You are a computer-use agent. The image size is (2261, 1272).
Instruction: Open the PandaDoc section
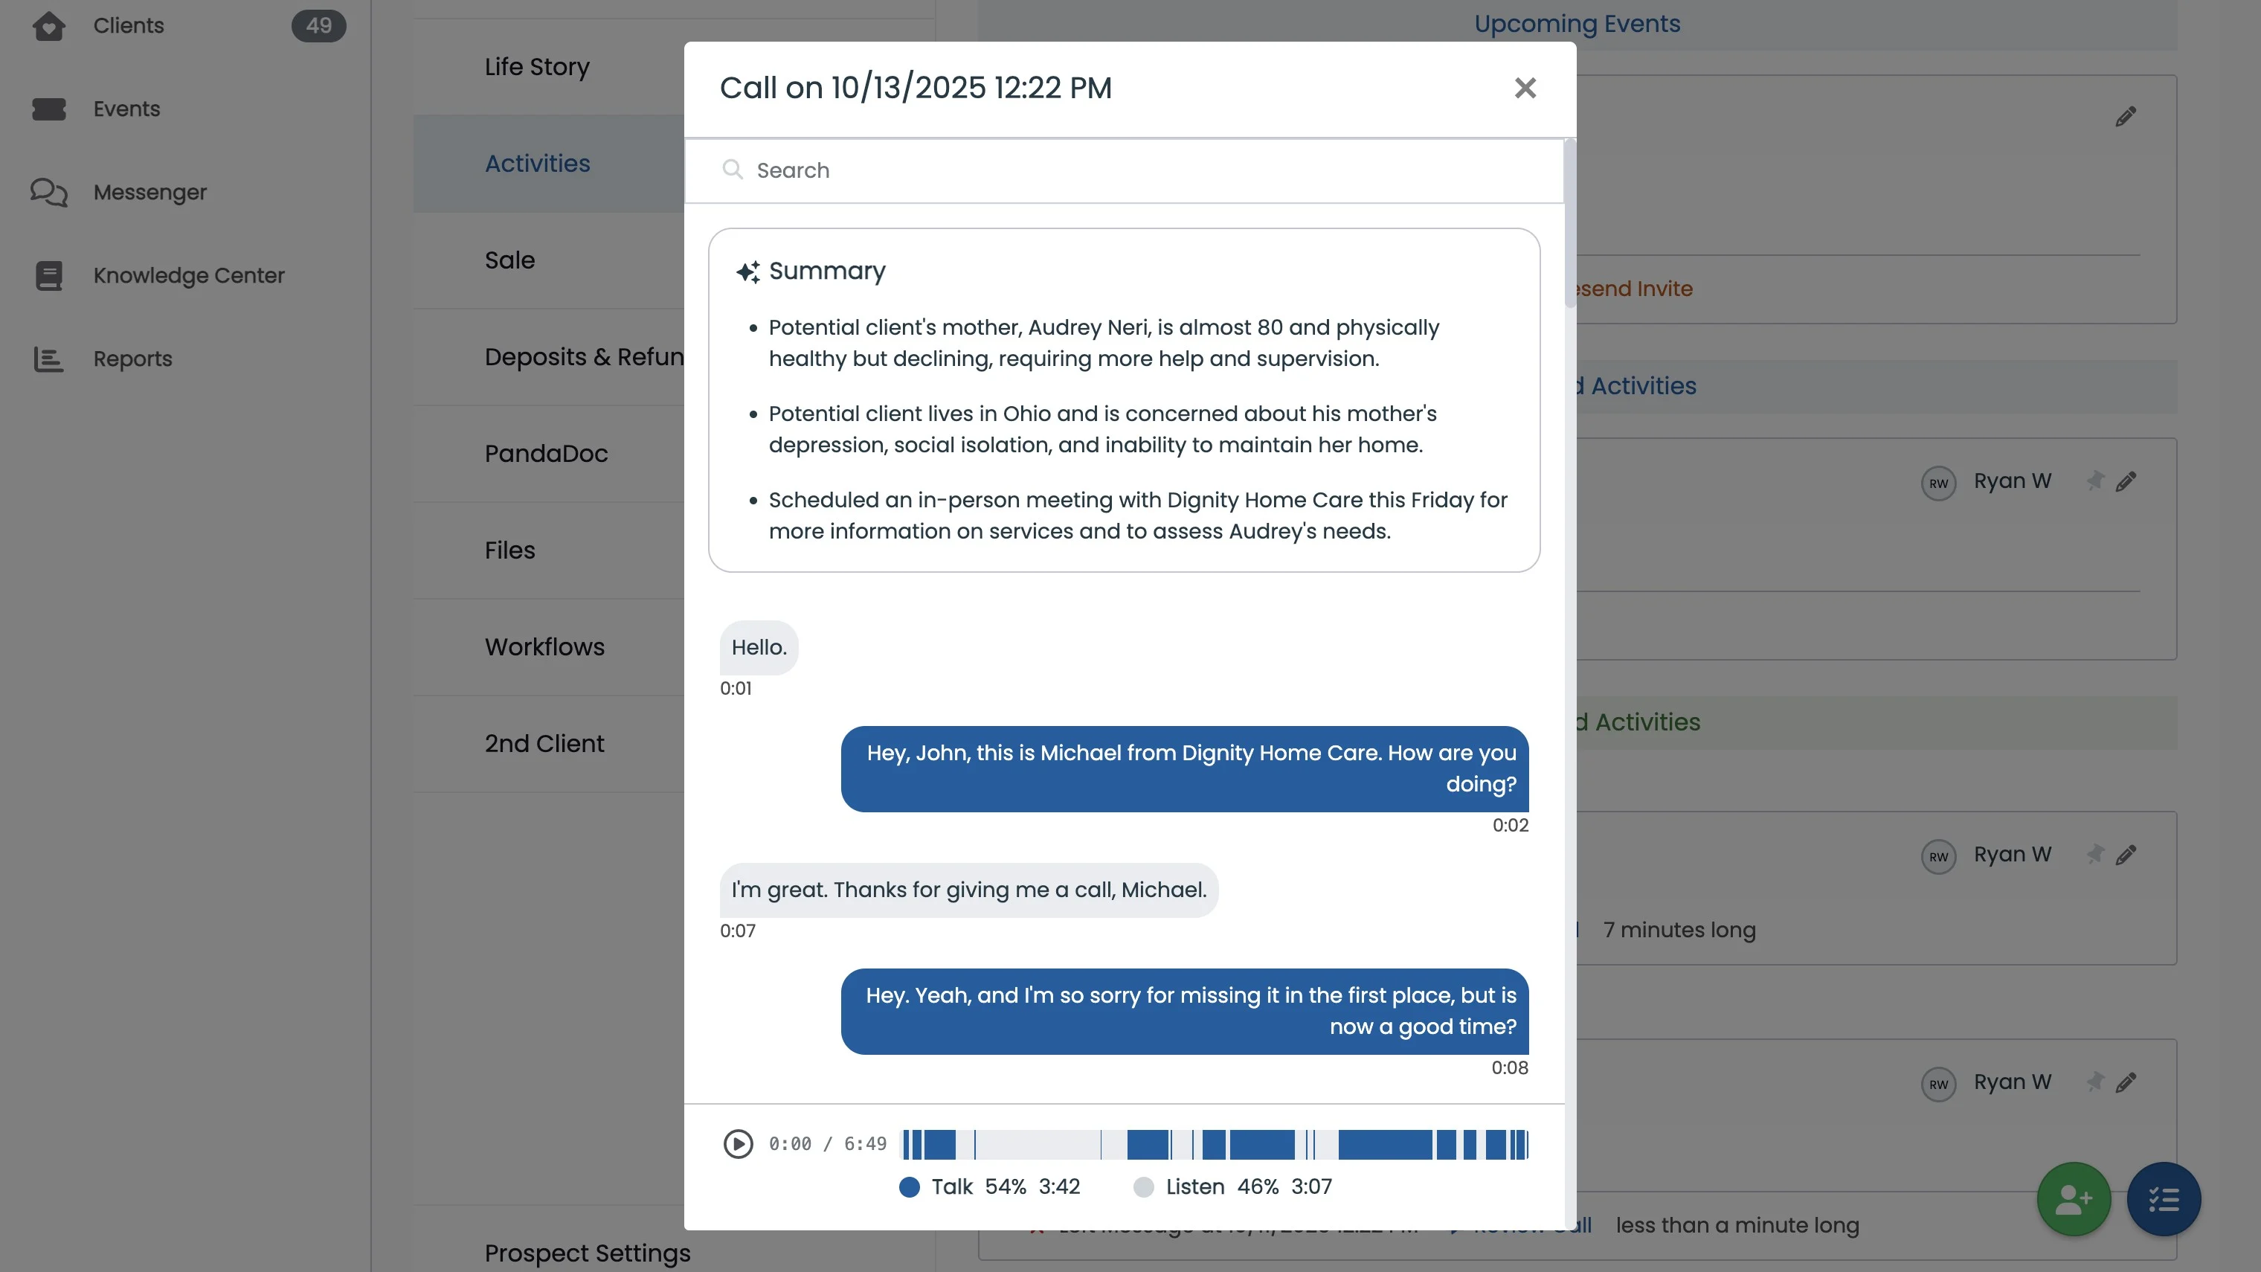click(546, 454)
